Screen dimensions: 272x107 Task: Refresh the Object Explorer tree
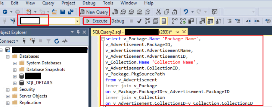[57, 41]
